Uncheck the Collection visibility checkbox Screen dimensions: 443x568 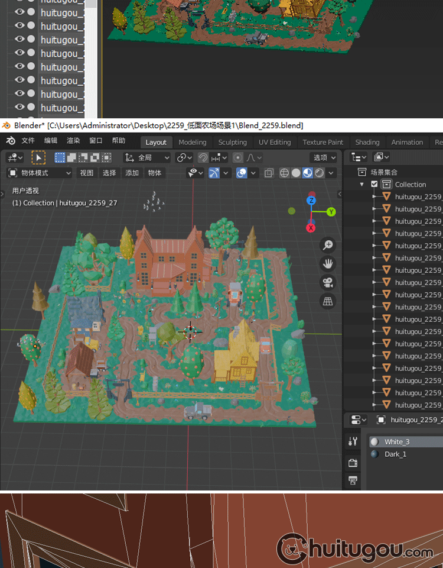(x=374, y=185)
